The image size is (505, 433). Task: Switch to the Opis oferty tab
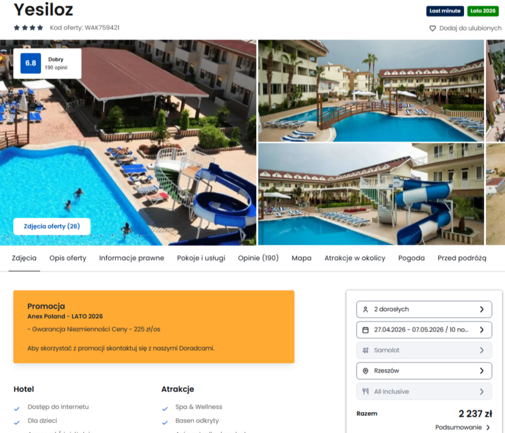point(68,258)
